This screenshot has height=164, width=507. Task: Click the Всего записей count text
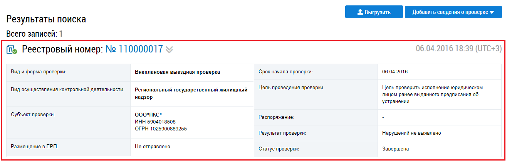[34, 34]
